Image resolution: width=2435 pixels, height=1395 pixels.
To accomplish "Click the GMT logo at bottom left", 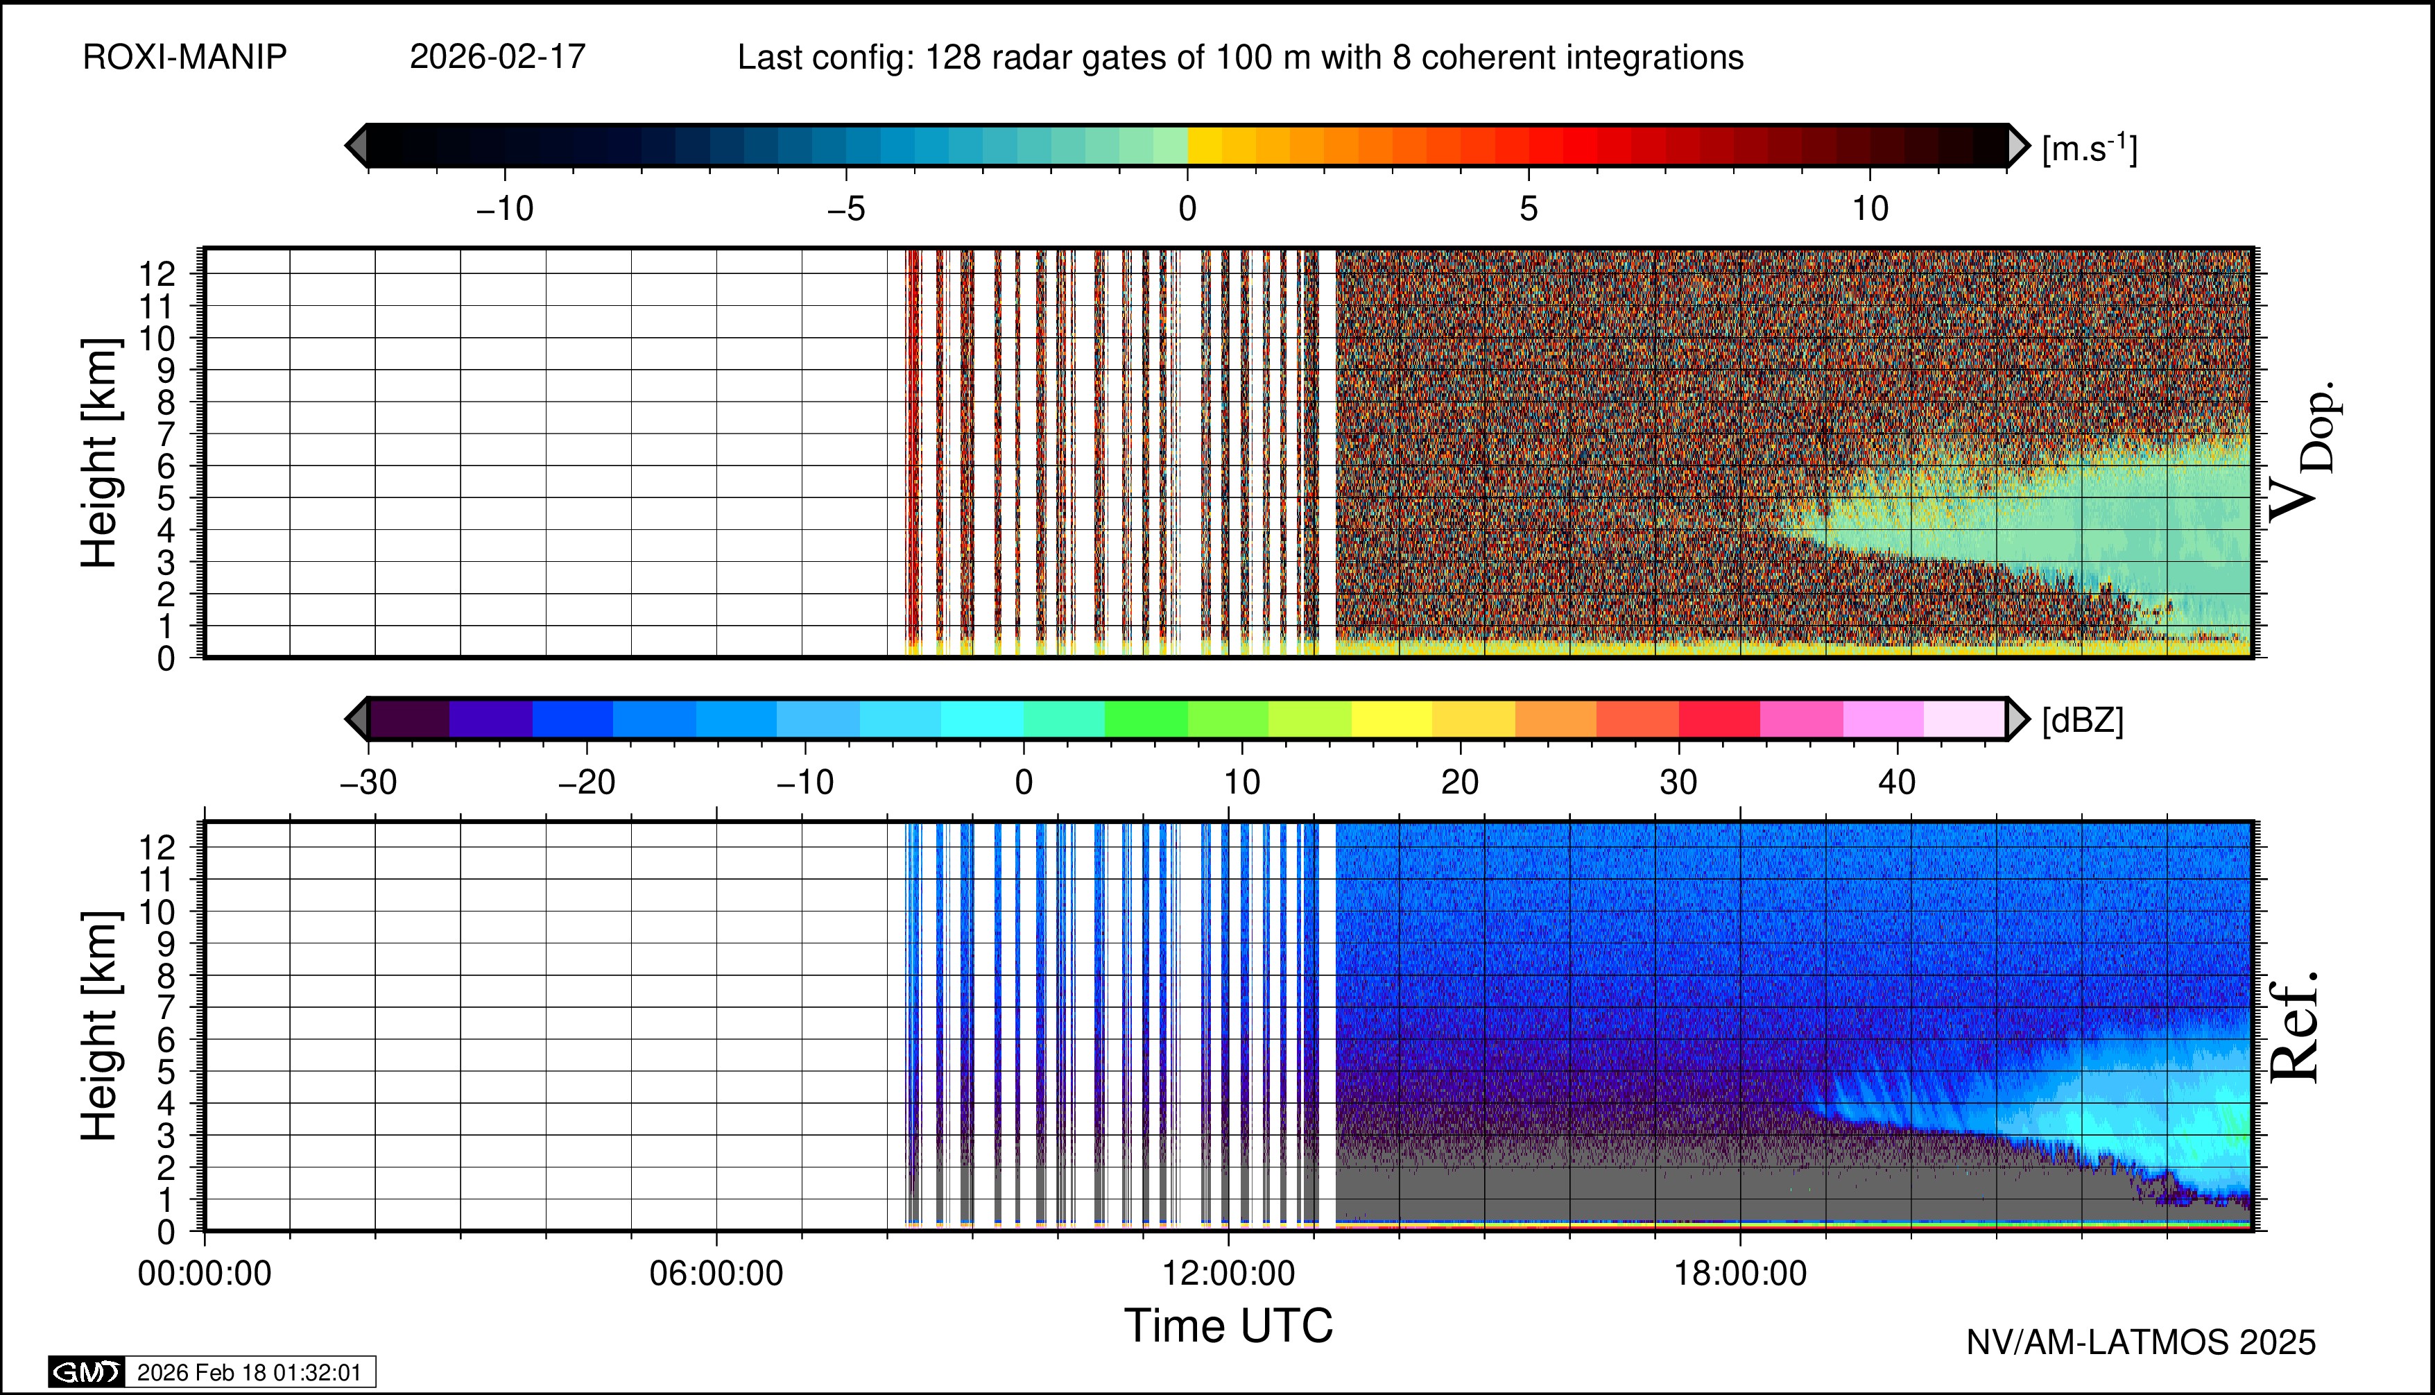I will click(86, 1372).
